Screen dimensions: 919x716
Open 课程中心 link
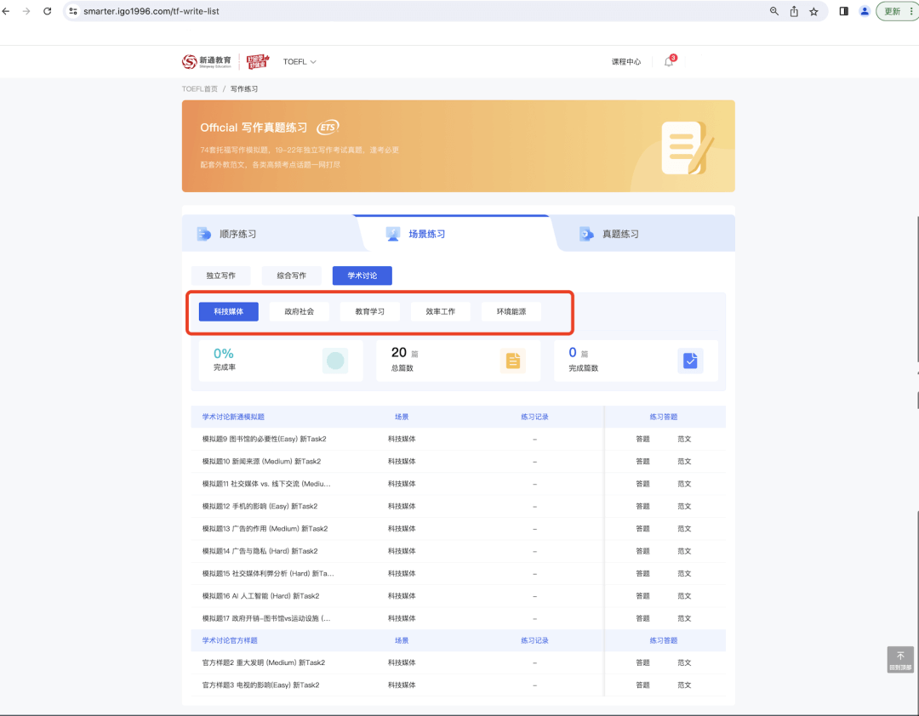click(x=626, y=61)
